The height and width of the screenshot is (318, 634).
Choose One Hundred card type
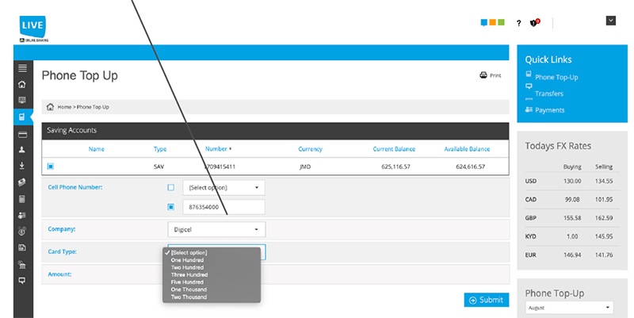tap(187, 260)
